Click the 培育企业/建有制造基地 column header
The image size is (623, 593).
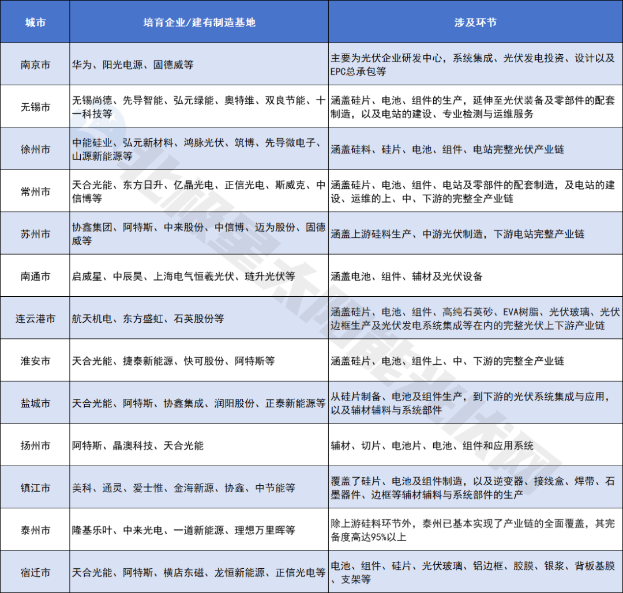click(199, 21)
